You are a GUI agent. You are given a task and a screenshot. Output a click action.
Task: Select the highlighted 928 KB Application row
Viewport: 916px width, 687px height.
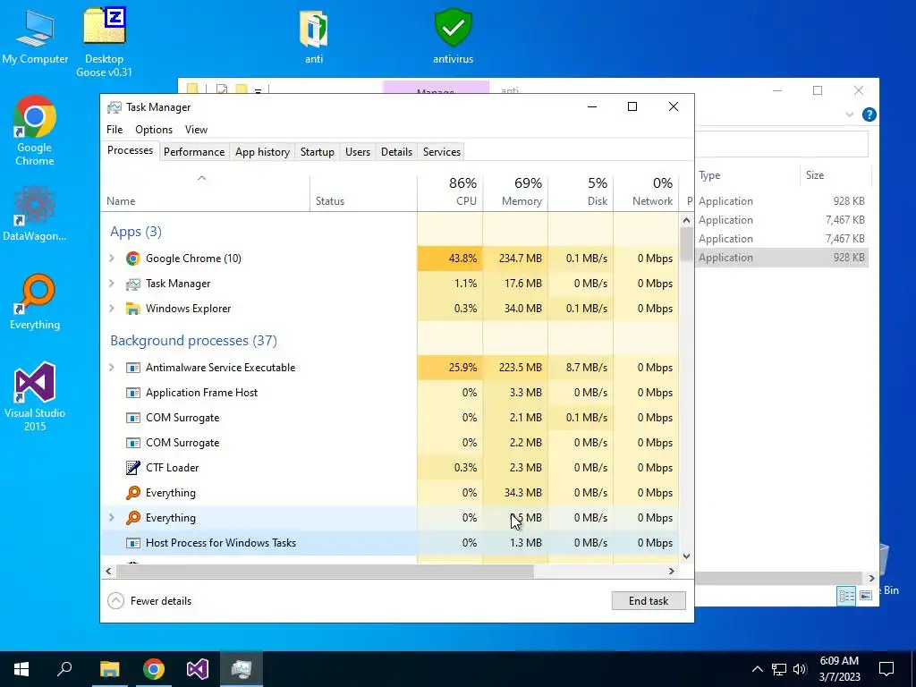[x=782, y=258]
